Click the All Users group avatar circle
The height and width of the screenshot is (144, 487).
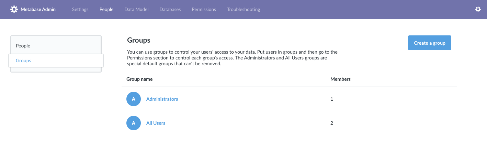[134, 123]
